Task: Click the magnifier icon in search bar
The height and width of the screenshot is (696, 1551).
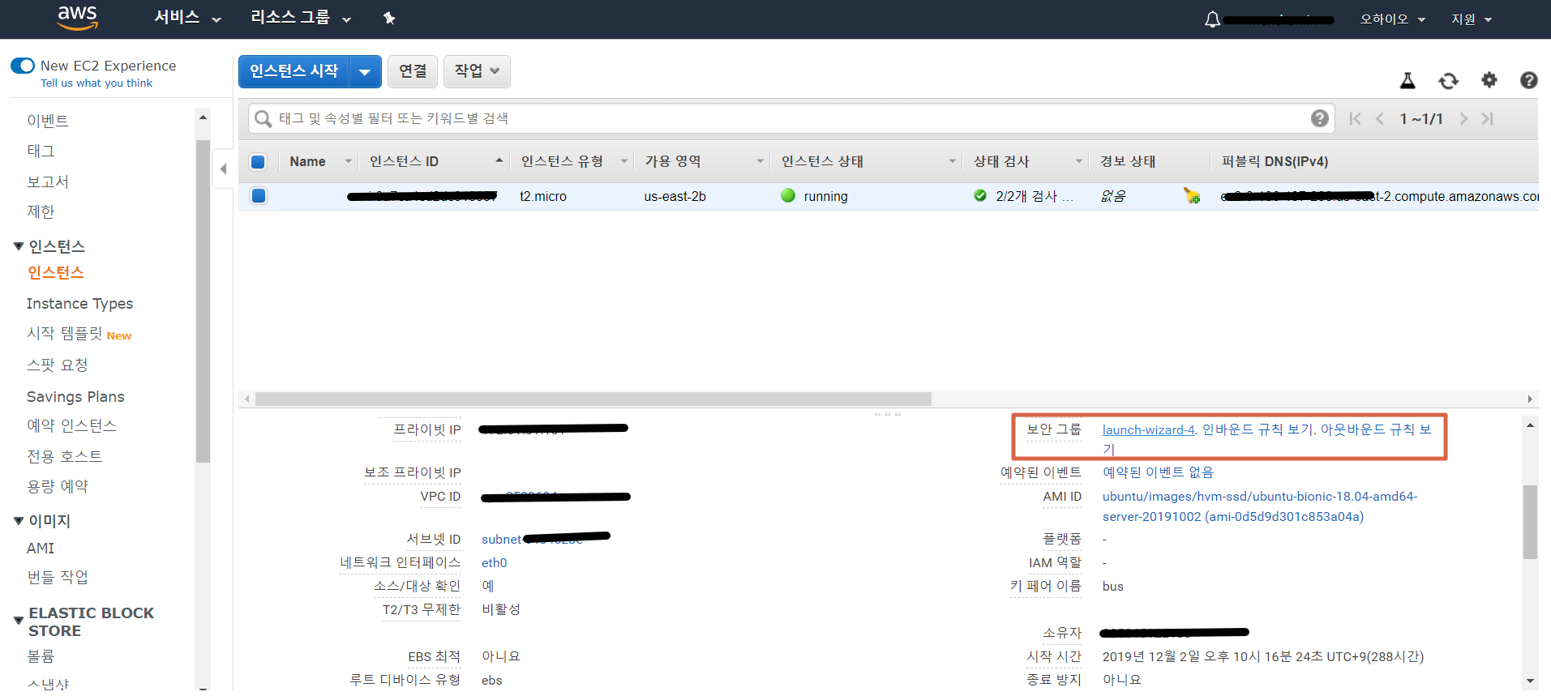Action: click(x=263, y=119)
